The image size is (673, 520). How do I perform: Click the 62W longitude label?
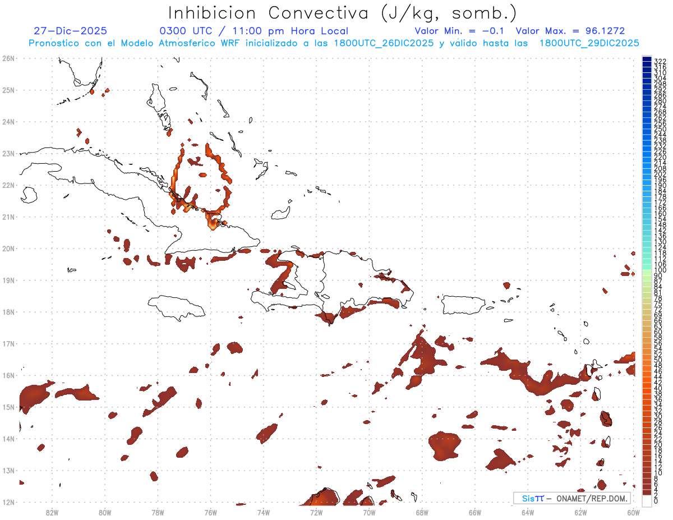click(x=581, y=512)
